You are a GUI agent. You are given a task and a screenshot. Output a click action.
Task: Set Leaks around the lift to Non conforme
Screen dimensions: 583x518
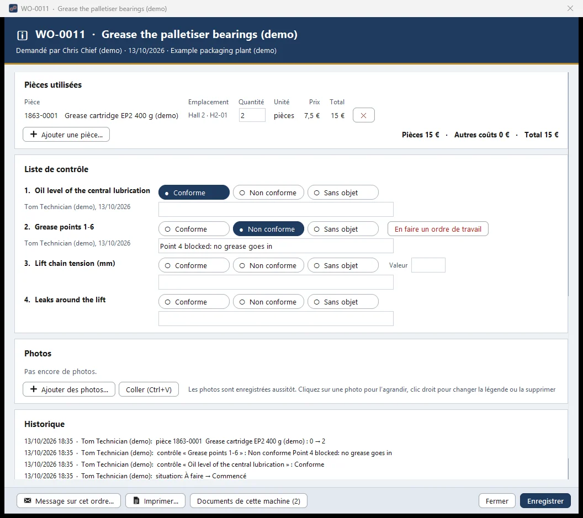coord(268,302)
